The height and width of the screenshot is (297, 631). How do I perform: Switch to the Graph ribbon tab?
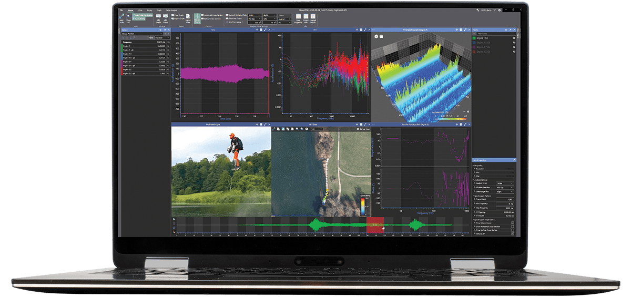pyautogui.click(x=159, y=11)
